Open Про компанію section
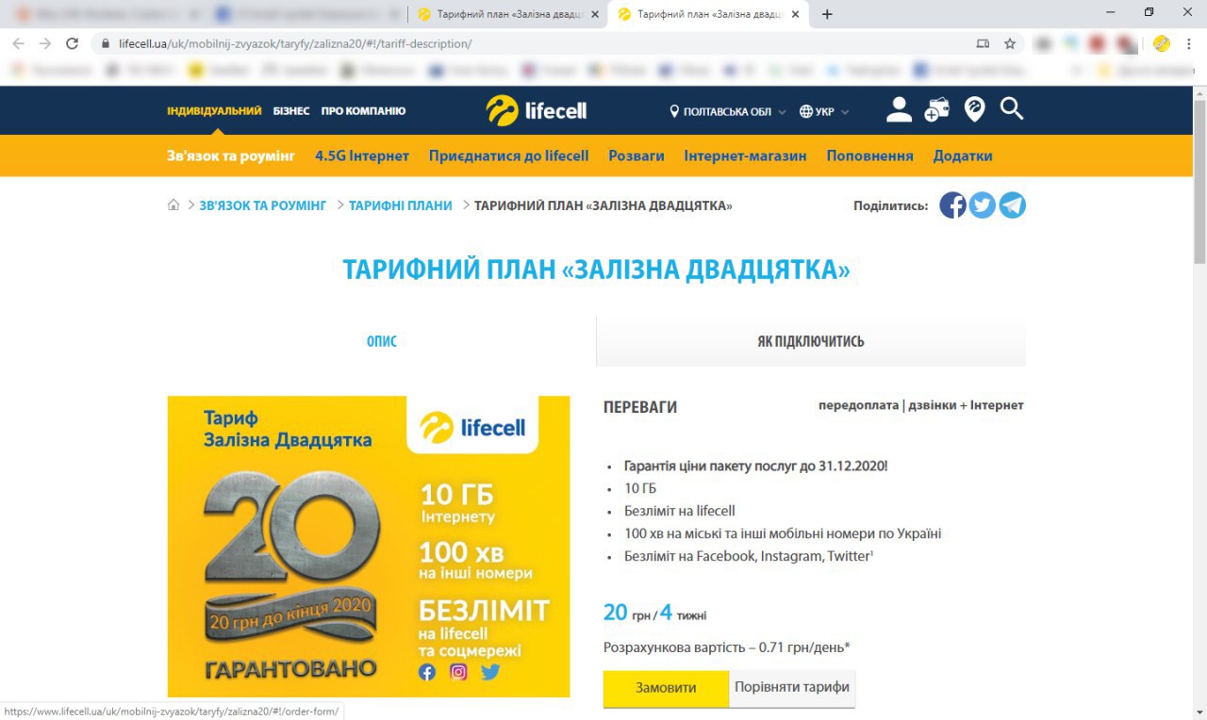Viewport: 1207px width, 720px height. [x=363, y=110]
